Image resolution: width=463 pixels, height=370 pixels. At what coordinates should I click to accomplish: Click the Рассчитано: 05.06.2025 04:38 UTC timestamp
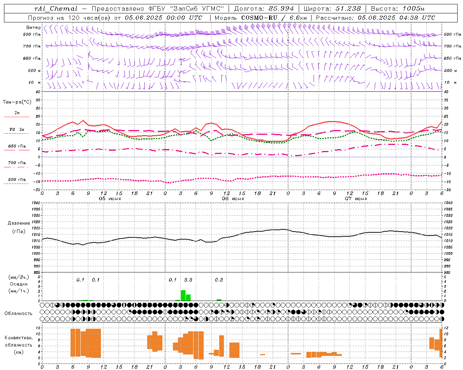coord(375,18)
